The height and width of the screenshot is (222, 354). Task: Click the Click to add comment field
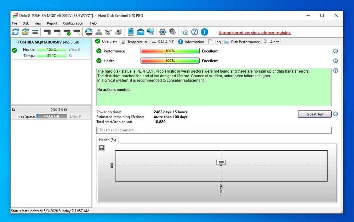pyautogui.click(x=214, y=130)
